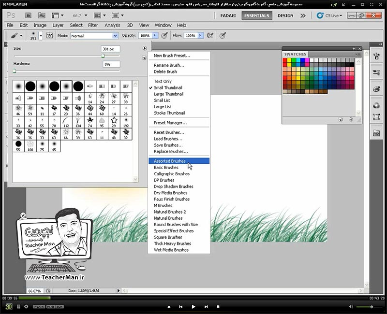Enable airbrush mode icon next to Flow

210,35
